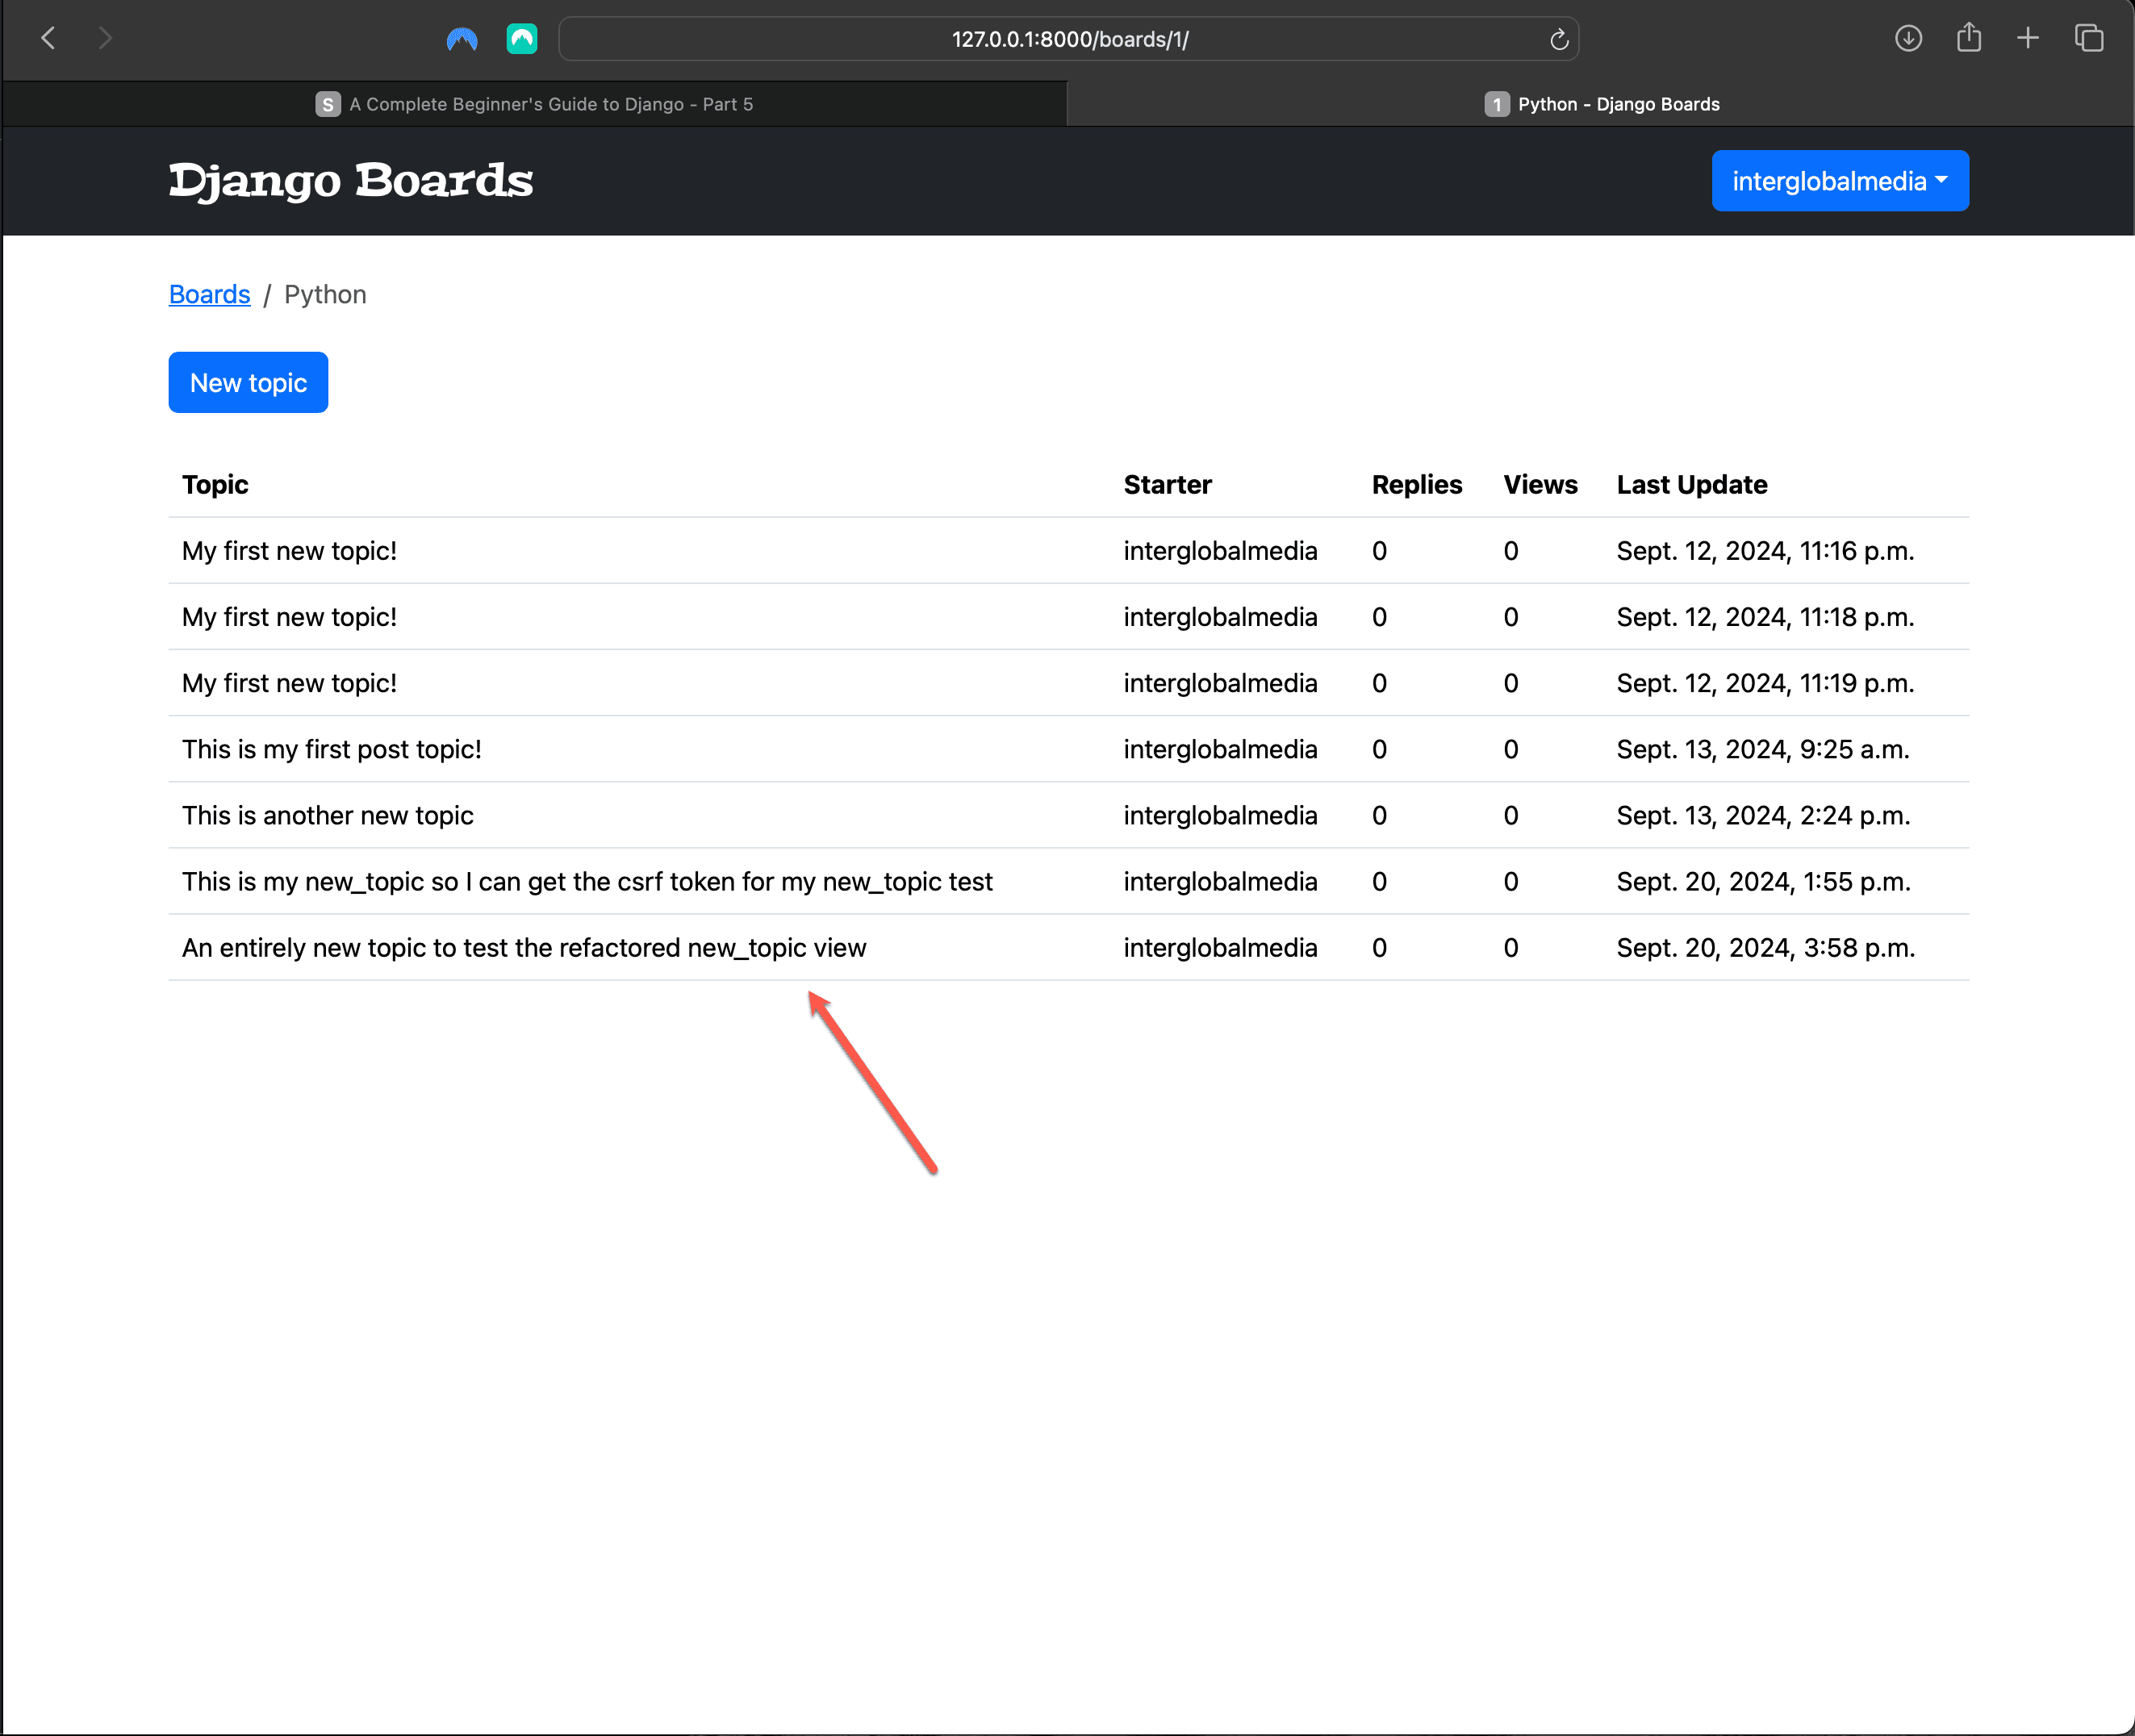Click 'Sept. 13, 2024, 9:25 a.m.' date cell
Screen dimensions: 2135x1736
[x=1762, y=749]
